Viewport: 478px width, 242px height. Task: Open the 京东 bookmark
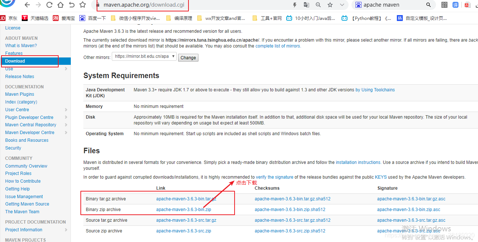(9, 18)
